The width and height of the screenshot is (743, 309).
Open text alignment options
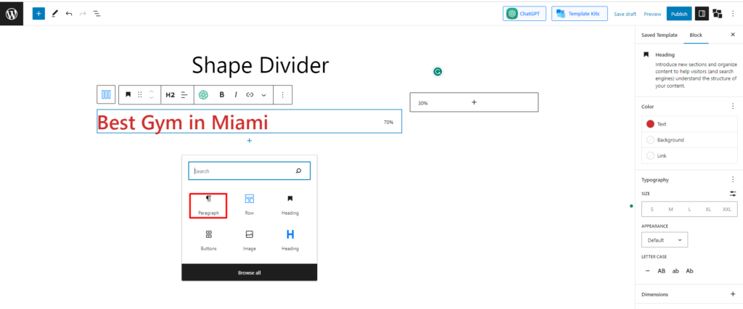click(184, 95)
